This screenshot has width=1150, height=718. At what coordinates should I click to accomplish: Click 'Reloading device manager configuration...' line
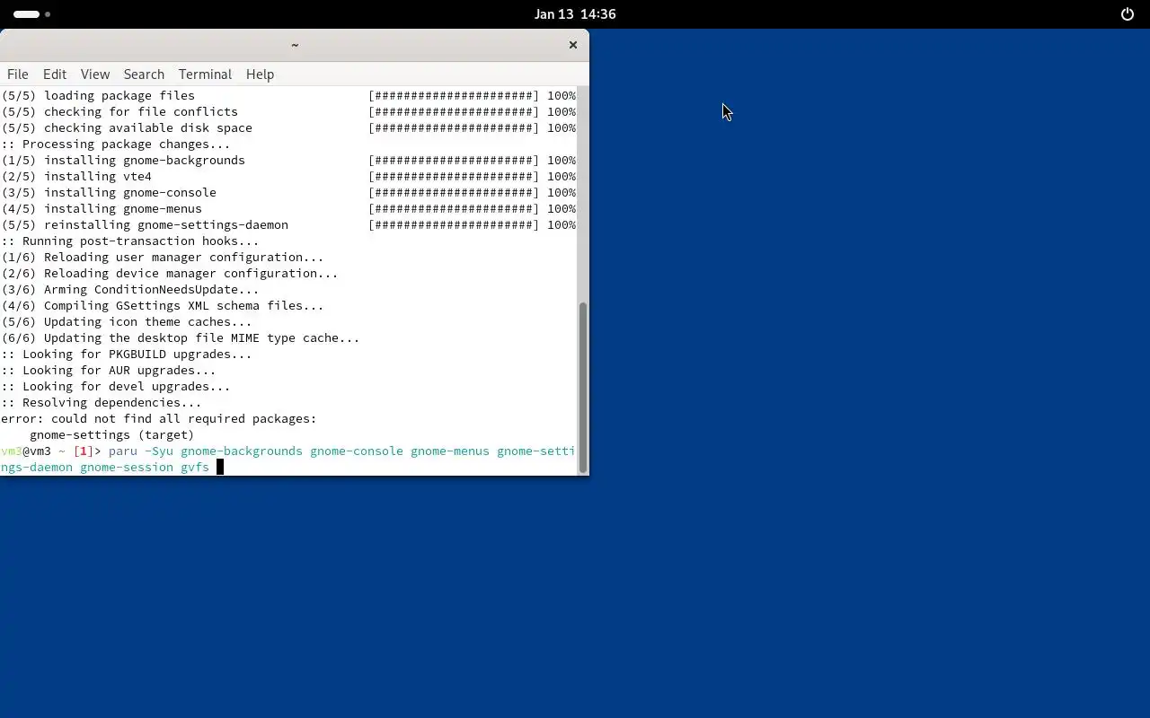(x=170, y=274)
